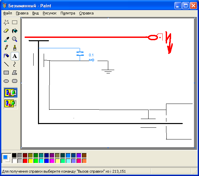This screenshot has height=176, width=199.
Task: Pick the Eraser tool
Action: pos(6,31)
